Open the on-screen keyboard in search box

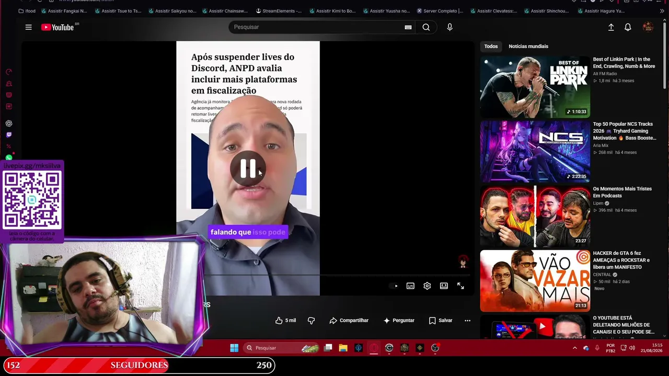(408, 27)
